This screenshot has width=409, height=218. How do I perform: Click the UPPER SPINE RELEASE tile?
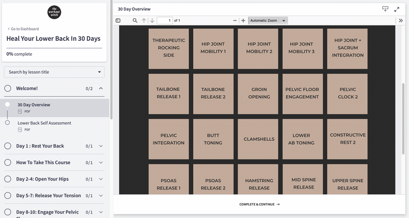(x=347, y=179)
